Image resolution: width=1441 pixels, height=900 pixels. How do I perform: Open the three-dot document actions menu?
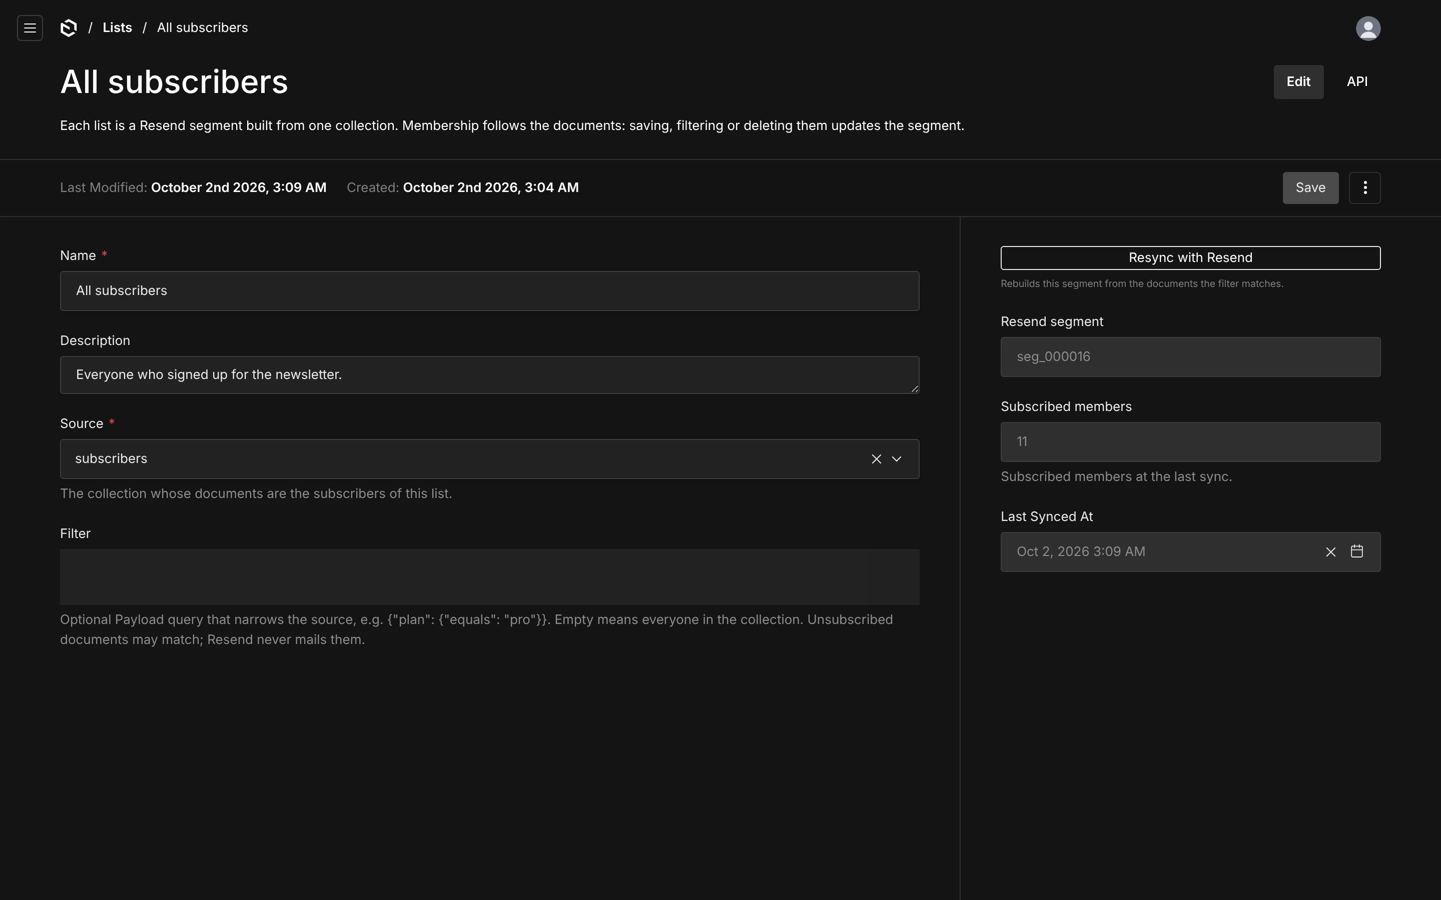[1364, 188]
